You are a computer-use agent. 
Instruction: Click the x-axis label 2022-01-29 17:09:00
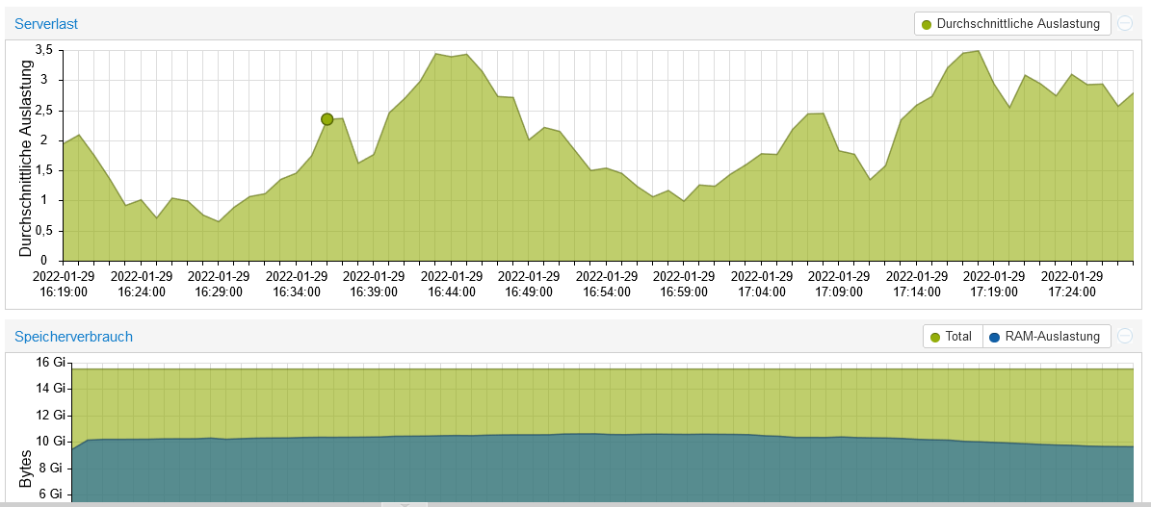tap(838, 284)
